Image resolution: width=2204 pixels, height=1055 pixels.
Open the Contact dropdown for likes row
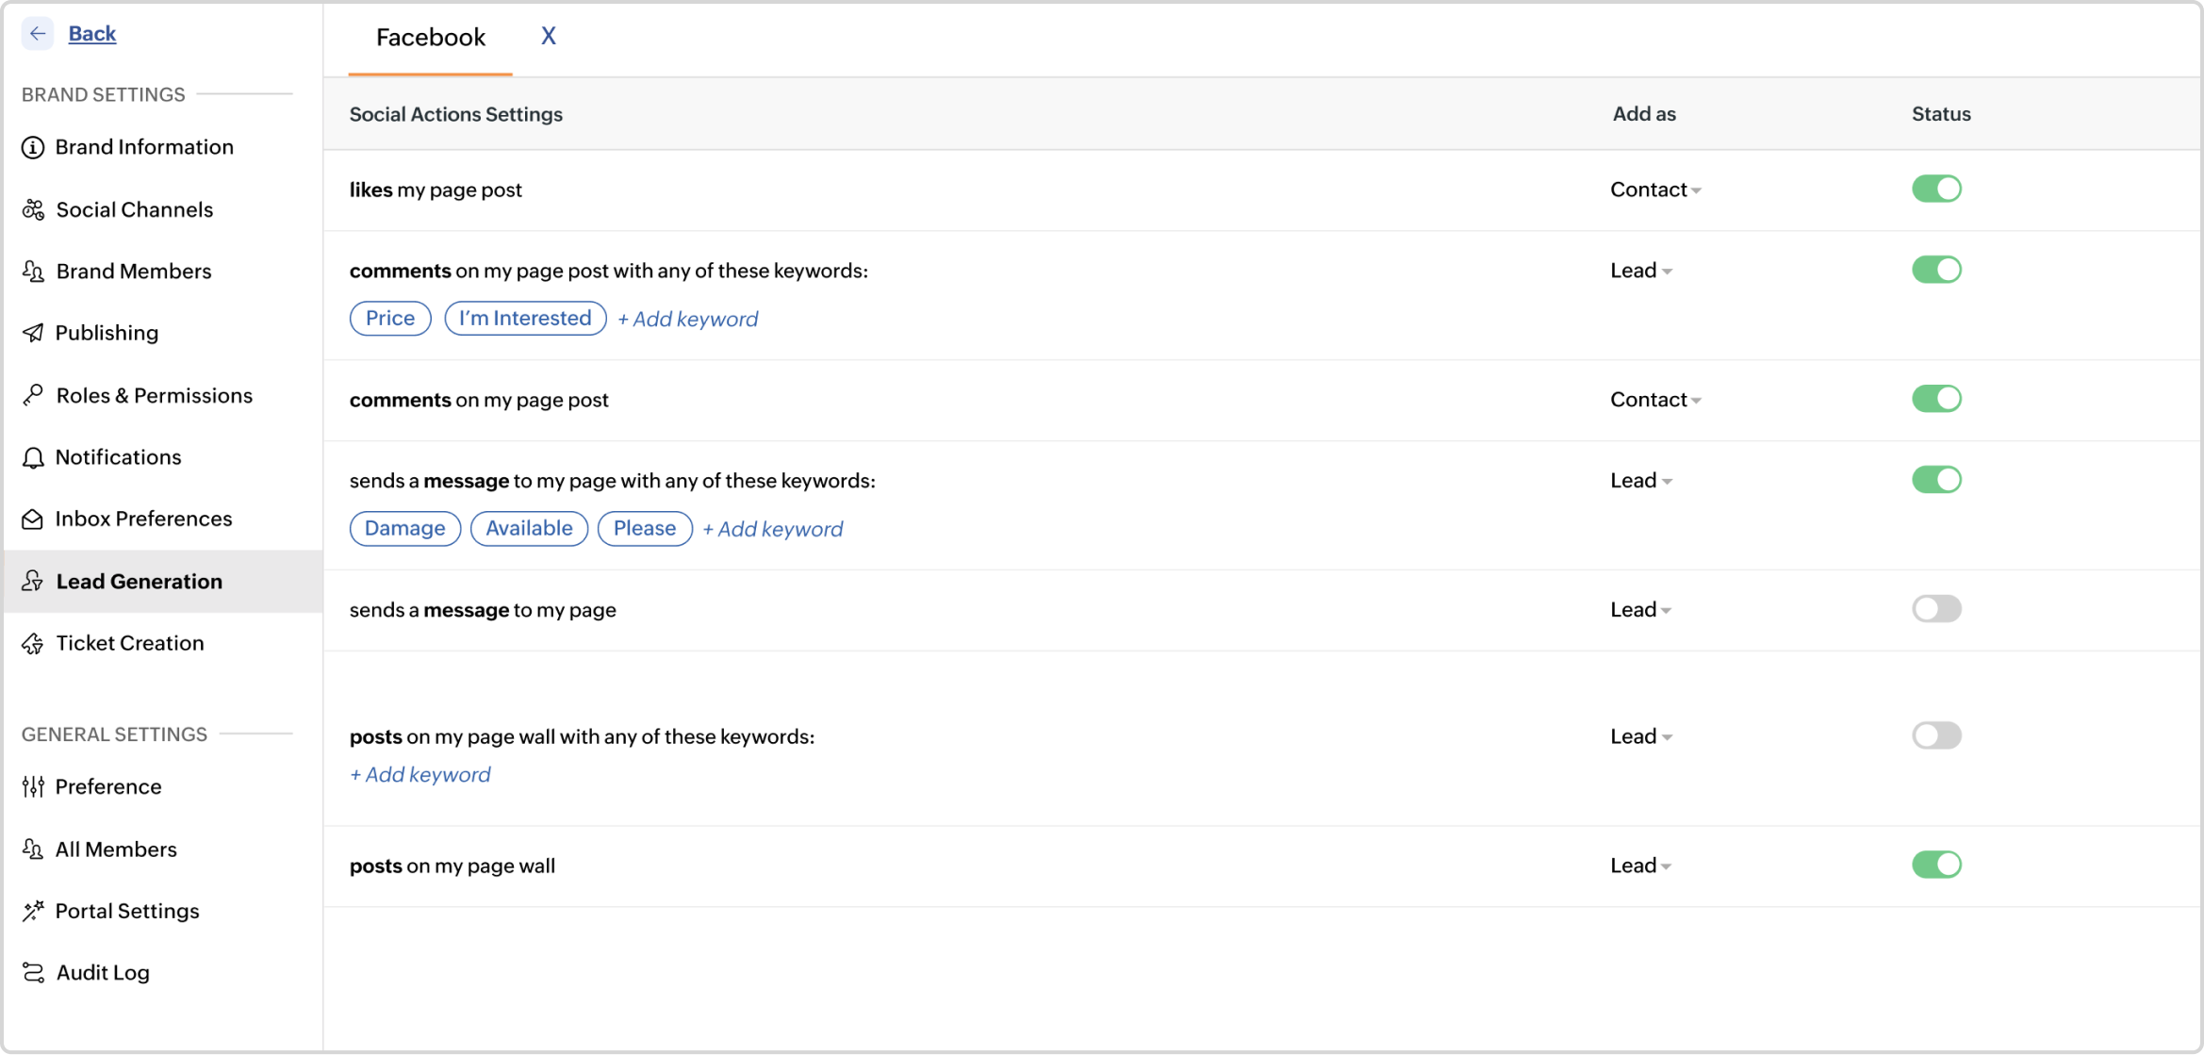1655,190
